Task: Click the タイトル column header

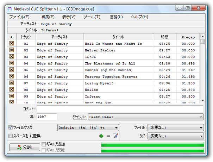Action: click(x=118, y=37)
